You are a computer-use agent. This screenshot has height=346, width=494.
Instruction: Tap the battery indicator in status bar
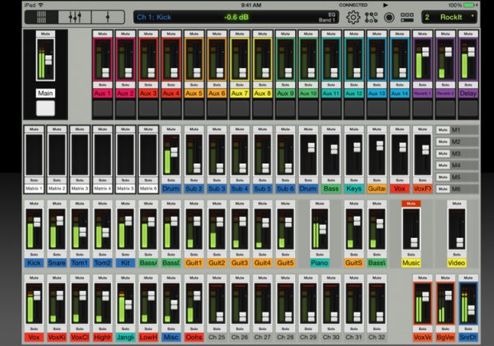pos(470,5)
